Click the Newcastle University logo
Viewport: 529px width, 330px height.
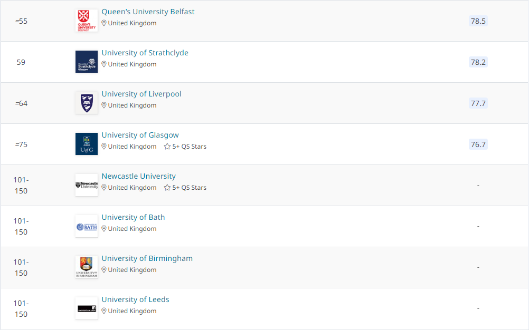[x=87, y=185]
